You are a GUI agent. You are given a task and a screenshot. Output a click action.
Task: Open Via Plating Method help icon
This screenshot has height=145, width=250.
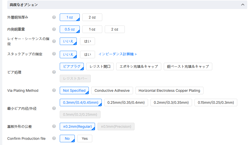[x=54, y=90]
